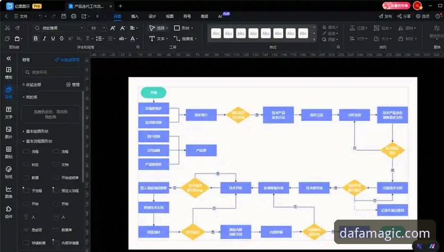Click the save icon in the toolbar

pyautogui.click(x=64, y=16)
